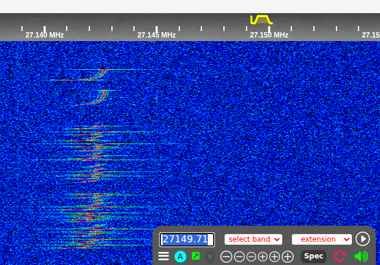Click the middle minus circle button
The height and width of the screenshot is (265, 380).
point(251,257)
